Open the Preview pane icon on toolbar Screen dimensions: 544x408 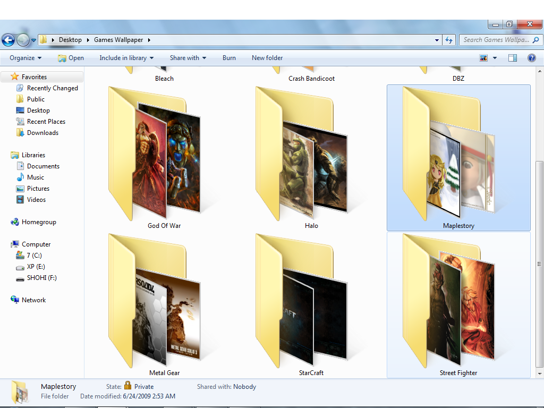point(512,58)
